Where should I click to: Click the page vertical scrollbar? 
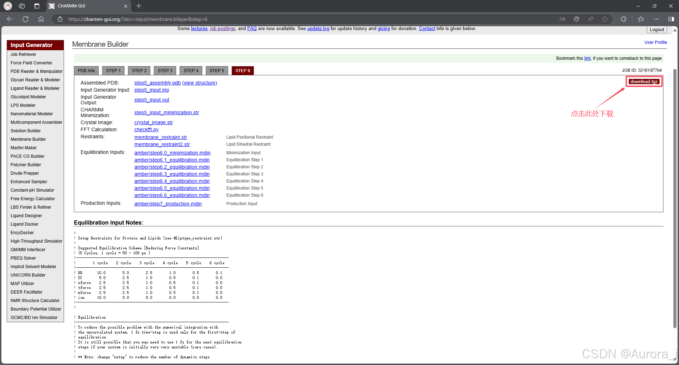pos(675,198)
